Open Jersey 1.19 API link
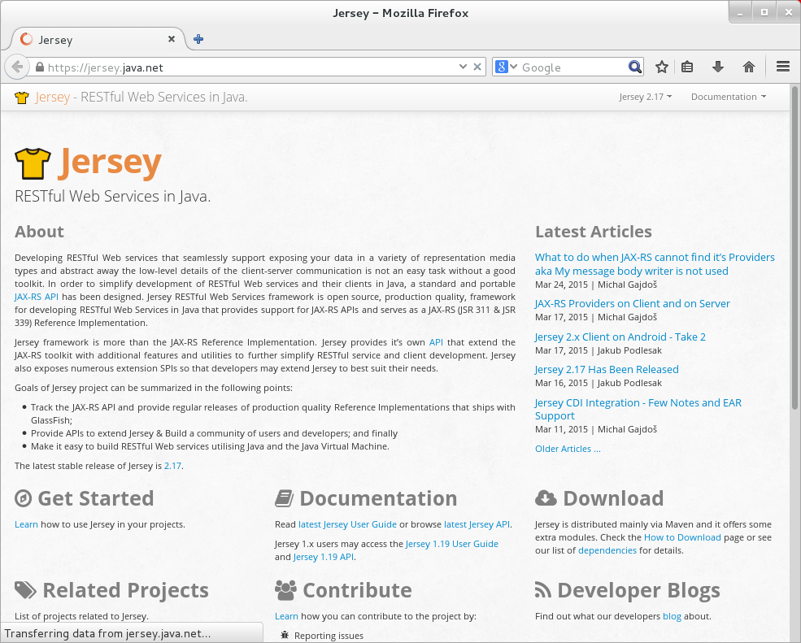The width and height of the screenshot is (801, 643). click(324, 557)
